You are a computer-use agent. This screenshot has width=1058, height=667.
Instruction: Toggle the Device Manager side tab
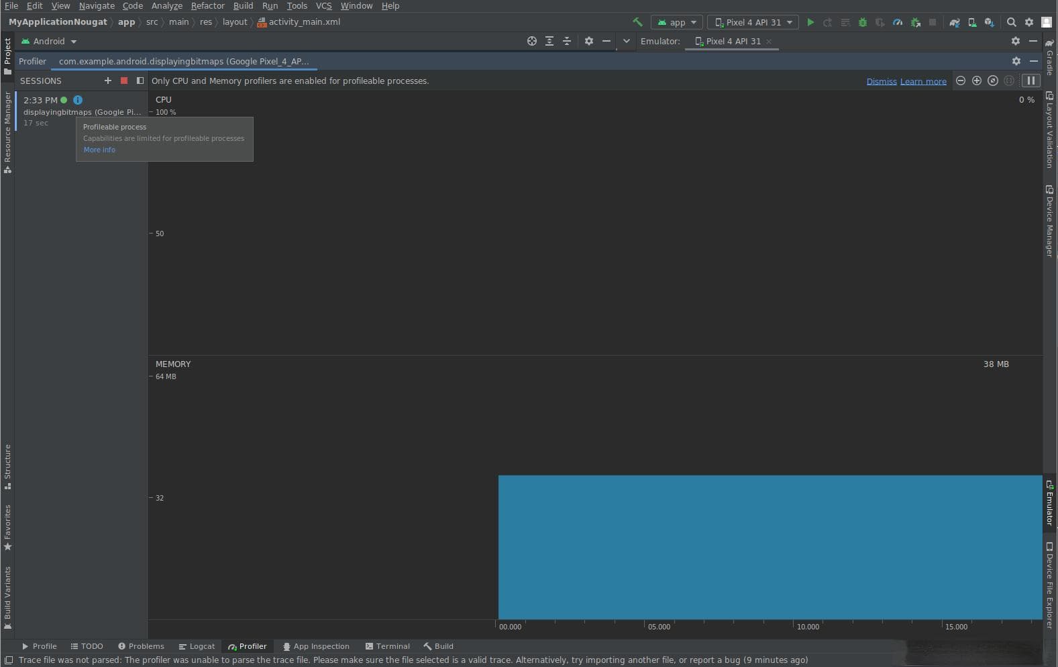(1050, 221)
